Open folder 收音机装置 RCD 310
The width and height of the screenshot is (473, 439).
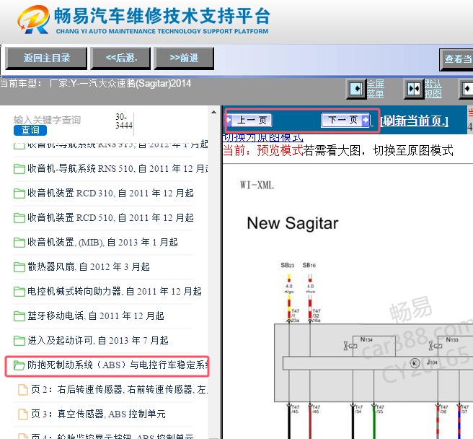click(110, 193)
